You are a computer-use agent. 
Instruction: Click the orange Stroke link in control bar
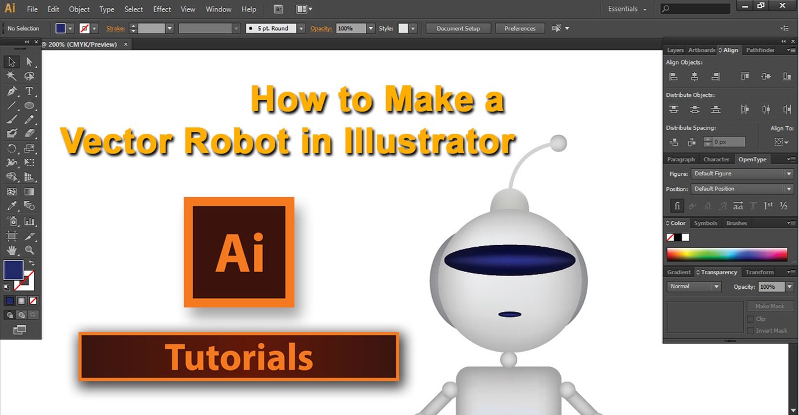tap(115, 28)
